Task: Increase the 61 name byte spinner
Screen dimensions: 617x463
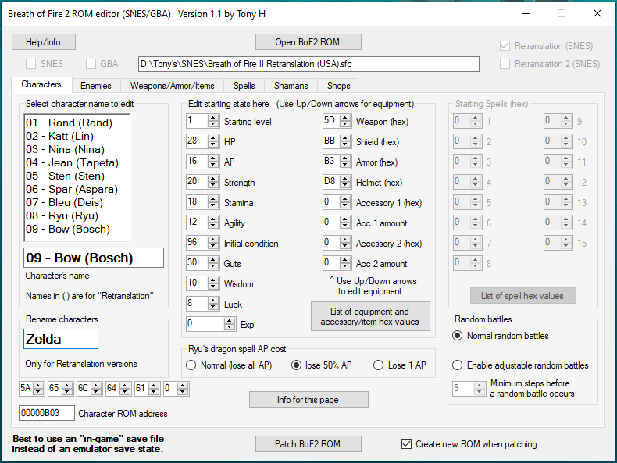Action: (153, 386)
